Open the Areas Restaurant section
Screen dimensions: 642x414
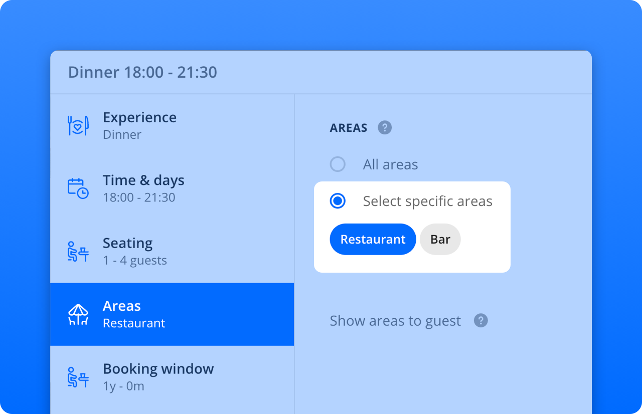tap(172, 314)
